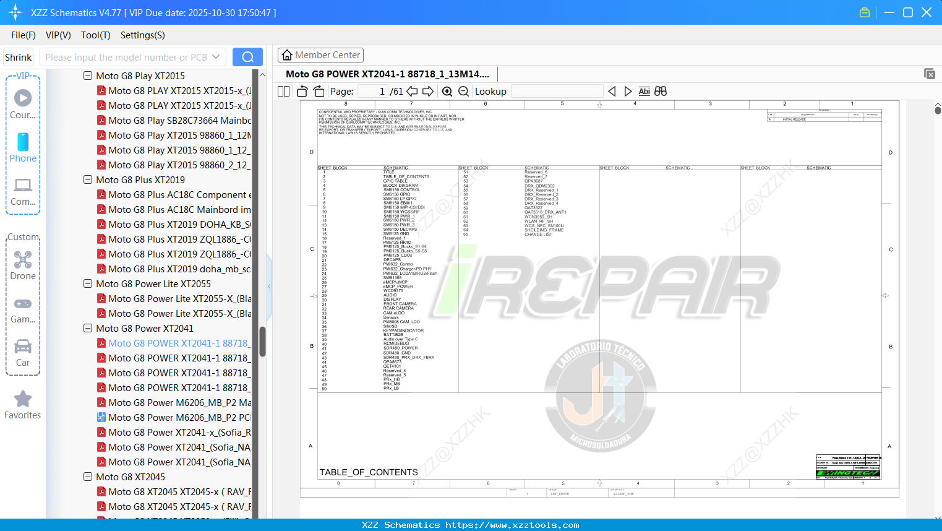Collapse the file tree panel handle

(x=269, y=286)
